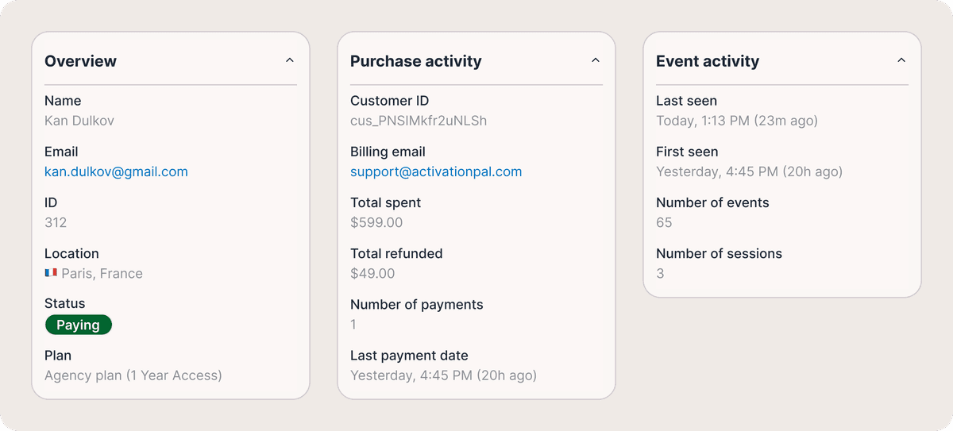Click the Paris, France location text
This screenshot has height=431, width=953.
point(102,273)
